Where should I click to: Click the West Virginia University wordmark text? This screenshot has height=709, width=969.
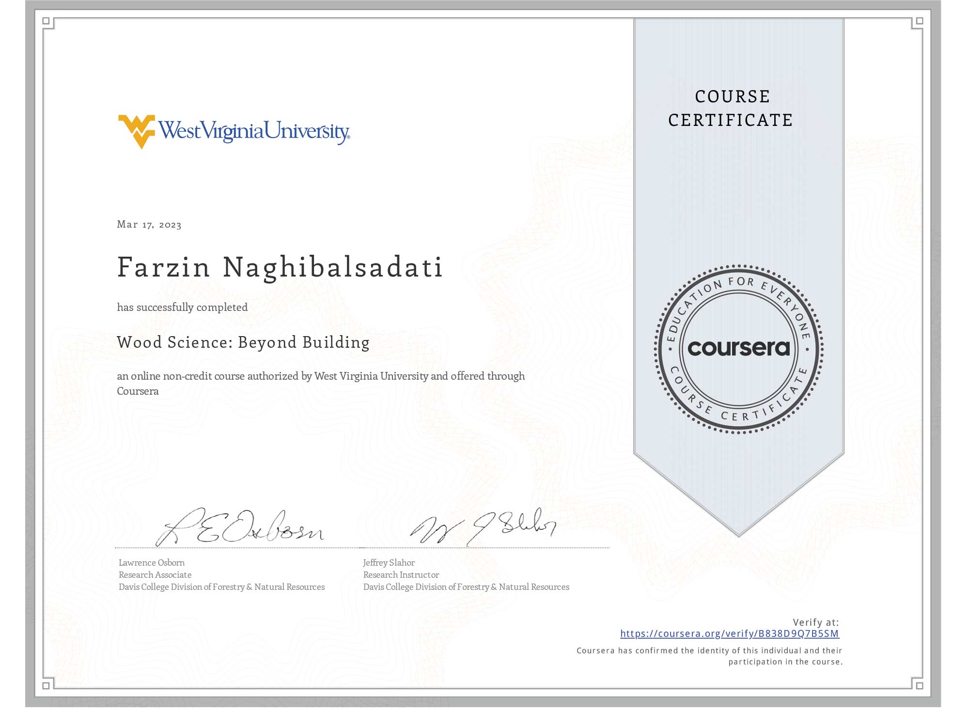click(254, 131)
